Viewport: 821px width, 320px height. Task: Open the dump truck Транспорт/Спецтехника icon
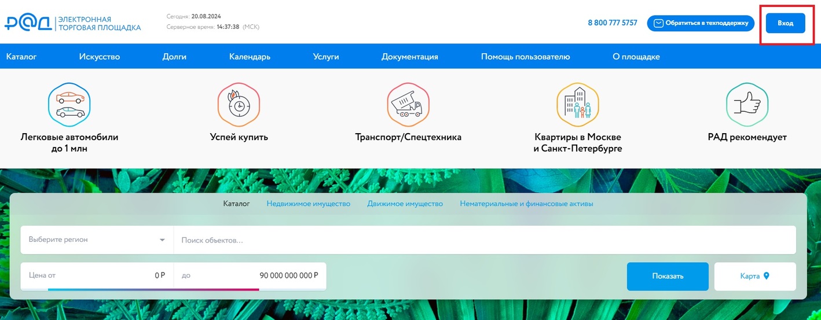[x=408, y=104]
